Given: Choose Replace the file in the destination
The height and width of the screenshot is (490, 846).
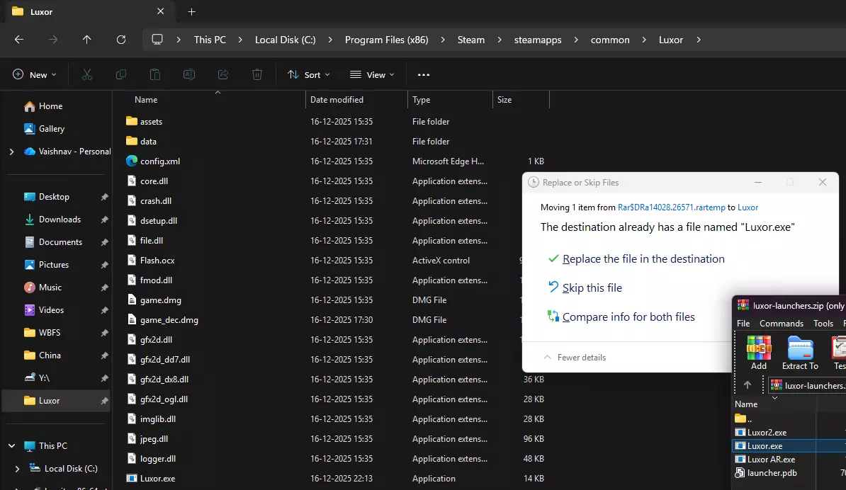Looking at the screenshot, I should 643,259.
